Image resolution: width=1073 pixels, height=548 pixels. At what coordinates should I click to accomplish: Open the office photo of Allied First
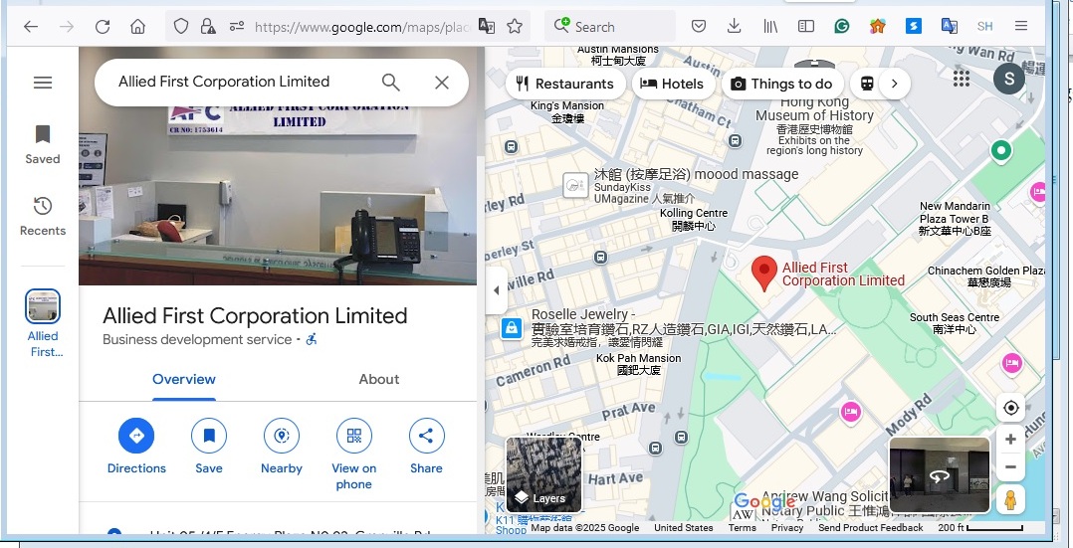pos(278,195)
